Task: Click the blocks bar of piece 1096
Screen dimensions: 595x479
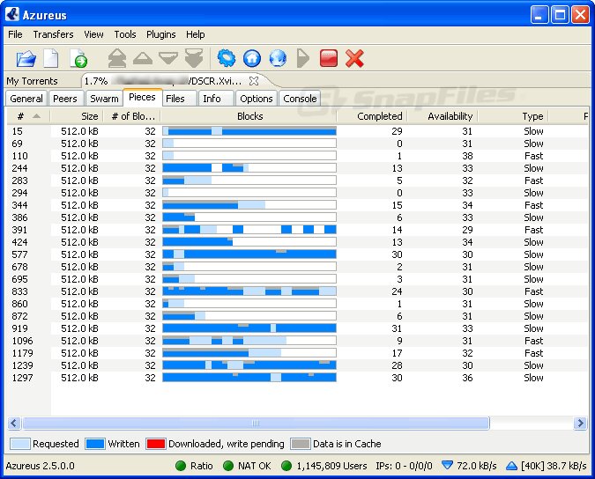Action: [249, 341]
